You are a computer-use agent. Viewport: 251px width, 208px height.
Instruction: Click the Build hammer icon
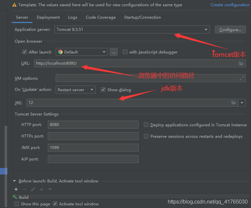tap(15, 197)
